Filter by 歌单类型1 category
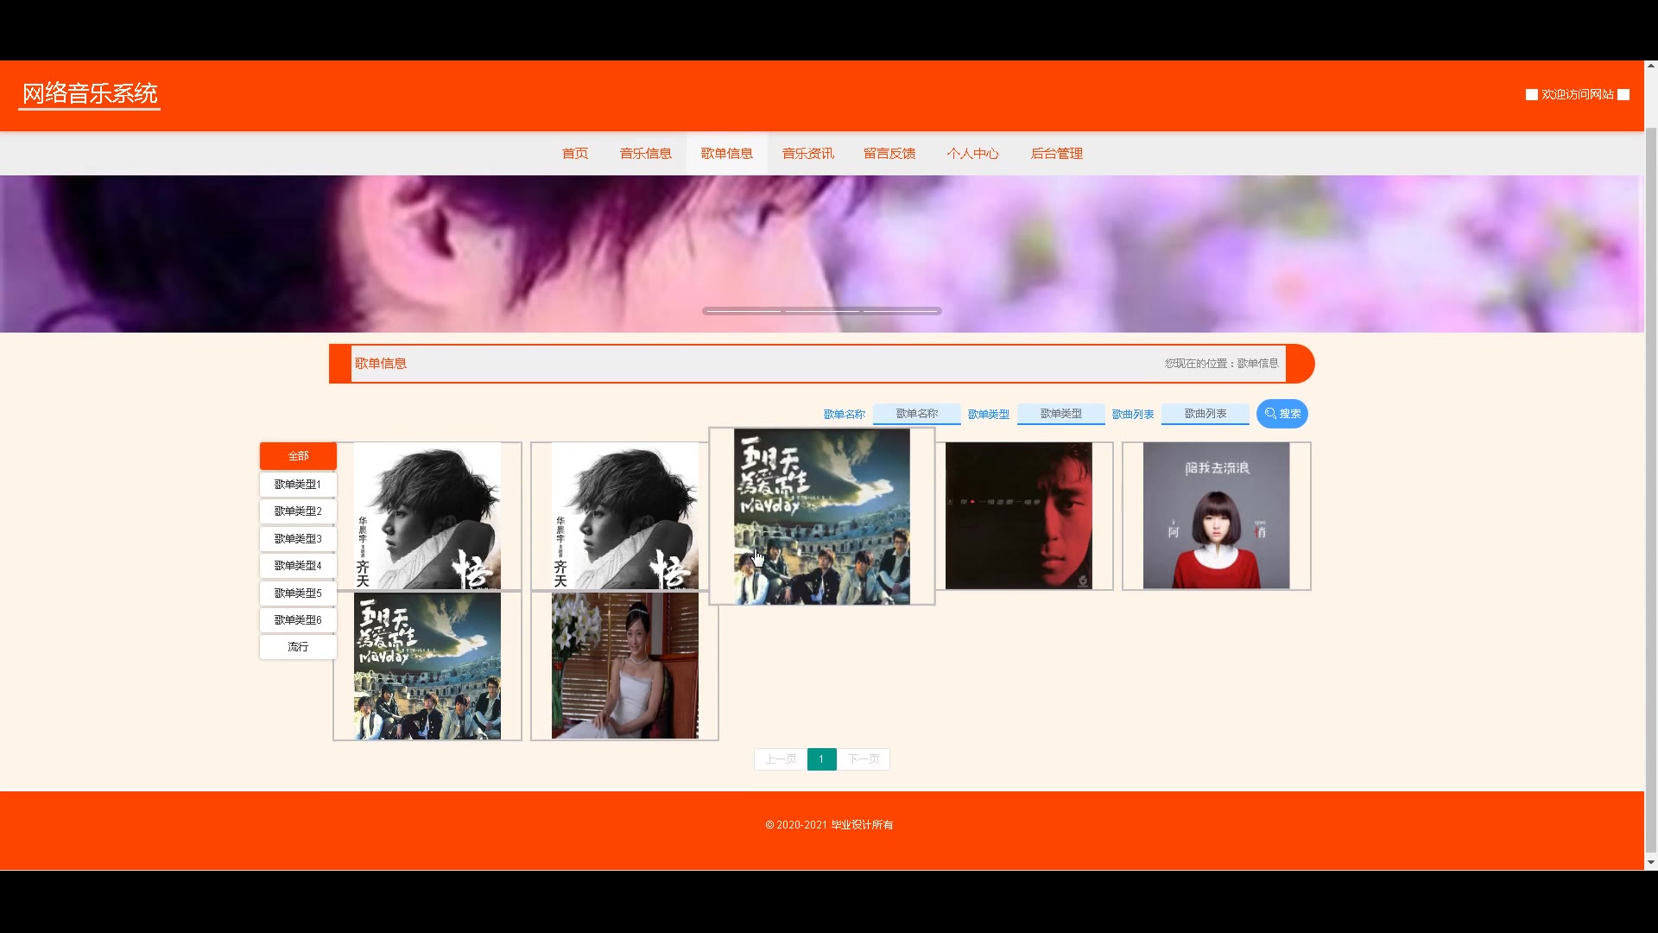1658x933 pixels. (298, 485)
